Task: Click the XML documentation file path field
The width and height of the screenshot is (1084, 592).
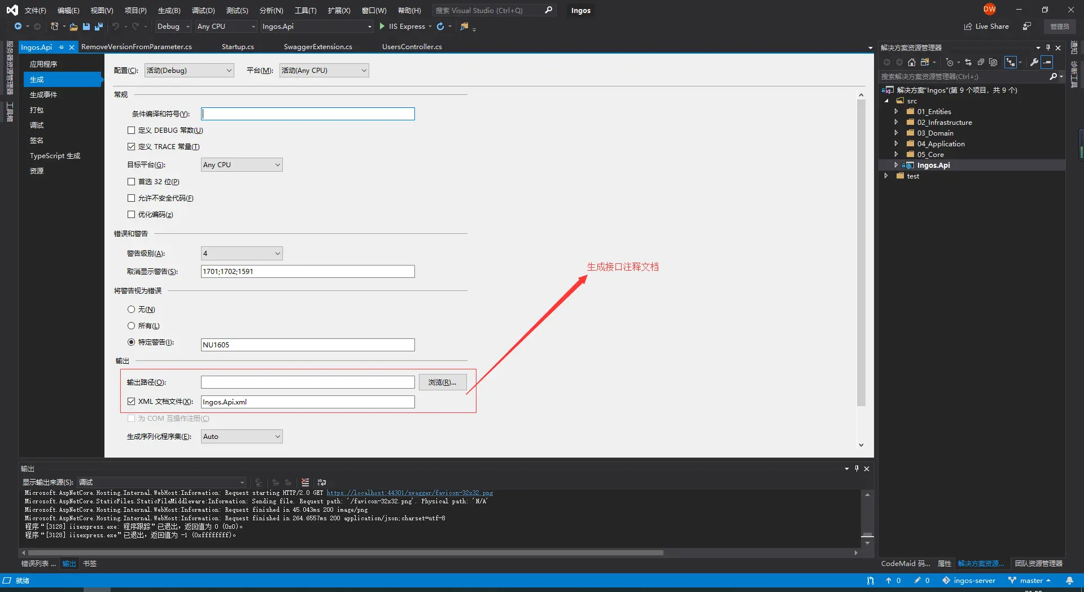Action: click(308, 402)
